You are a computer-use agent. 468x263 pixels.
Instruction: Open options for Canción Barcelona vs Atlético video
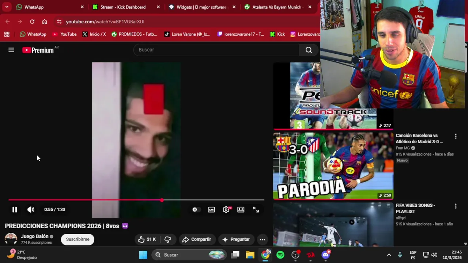(456, 136)
